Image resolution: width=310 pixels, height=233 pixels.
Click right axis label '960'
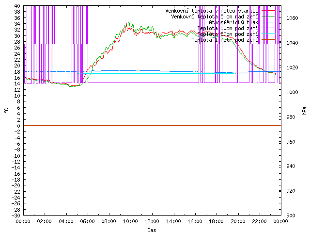291,142
